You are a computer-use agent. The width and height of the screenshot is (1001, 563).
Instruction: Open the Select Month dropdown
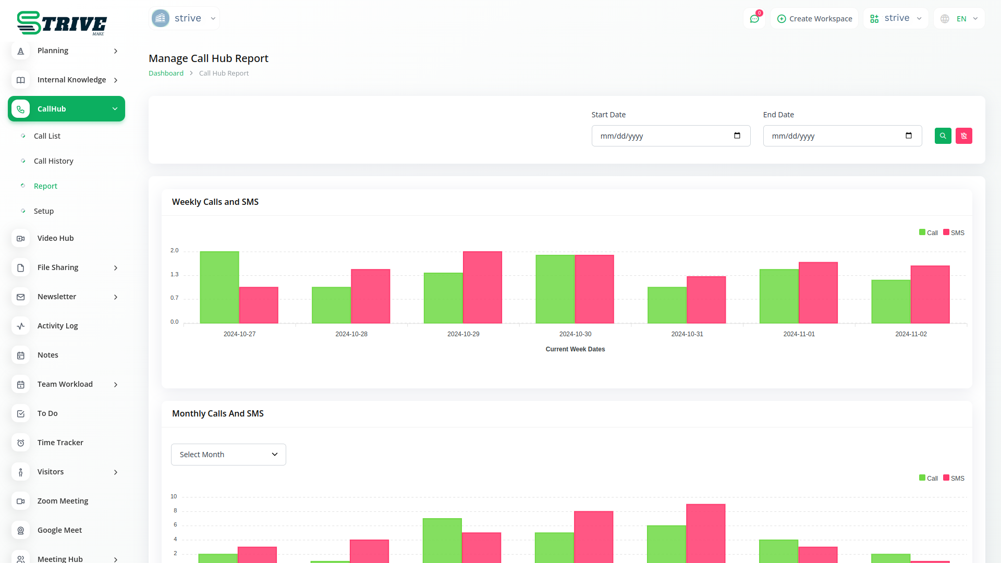(228, 455)
